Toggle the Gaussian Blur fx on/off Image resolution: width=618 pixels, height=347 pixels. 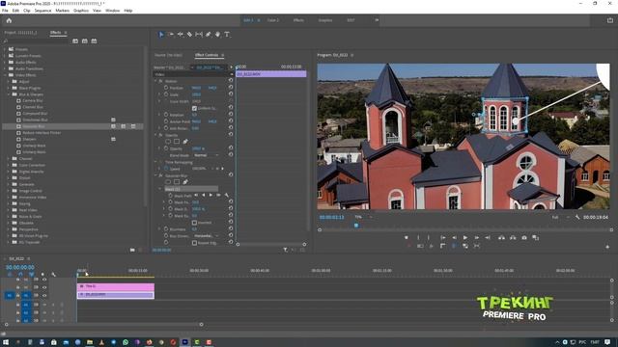(161, 175)
